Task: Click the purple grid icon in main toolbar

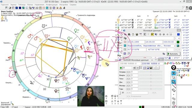Action: (54, 8)
